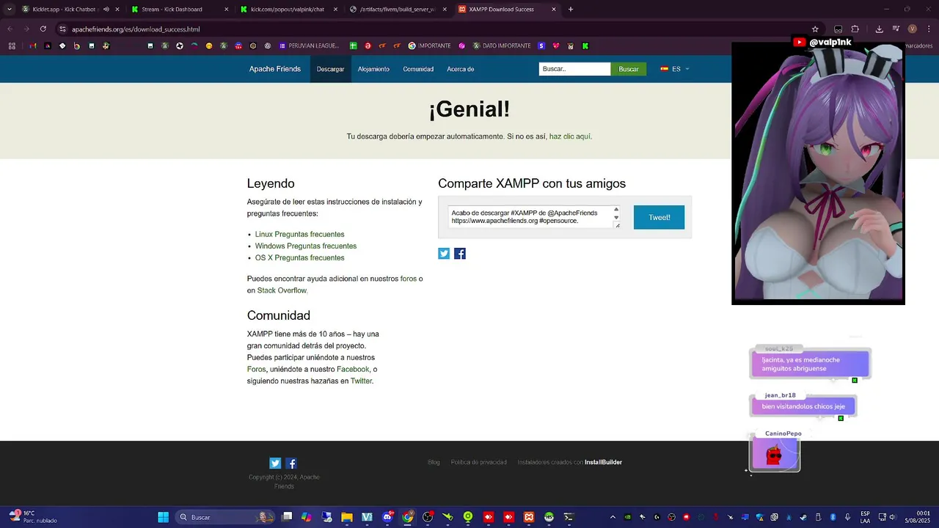939x528 pixels.
Task: Bookmark this page with the star icon
Action: (815, 29)
